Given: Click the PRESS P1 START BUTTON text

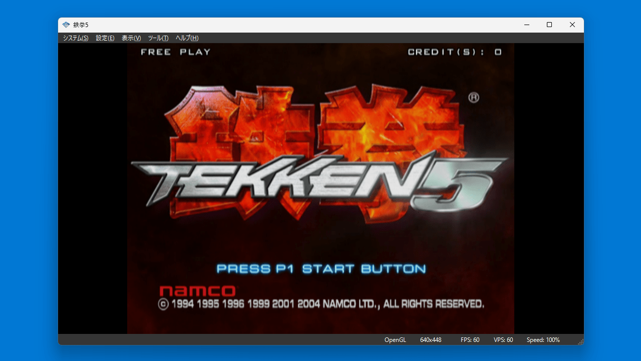Looking at the screenshot, I should 321,269.
